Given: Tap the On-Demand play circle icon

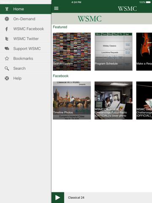Looking at the screenshot, I should tap(7, 19).
